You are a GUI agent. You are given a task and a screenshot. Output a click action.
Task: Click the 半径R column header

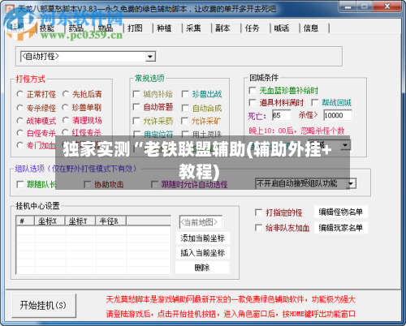coord(110,221)
